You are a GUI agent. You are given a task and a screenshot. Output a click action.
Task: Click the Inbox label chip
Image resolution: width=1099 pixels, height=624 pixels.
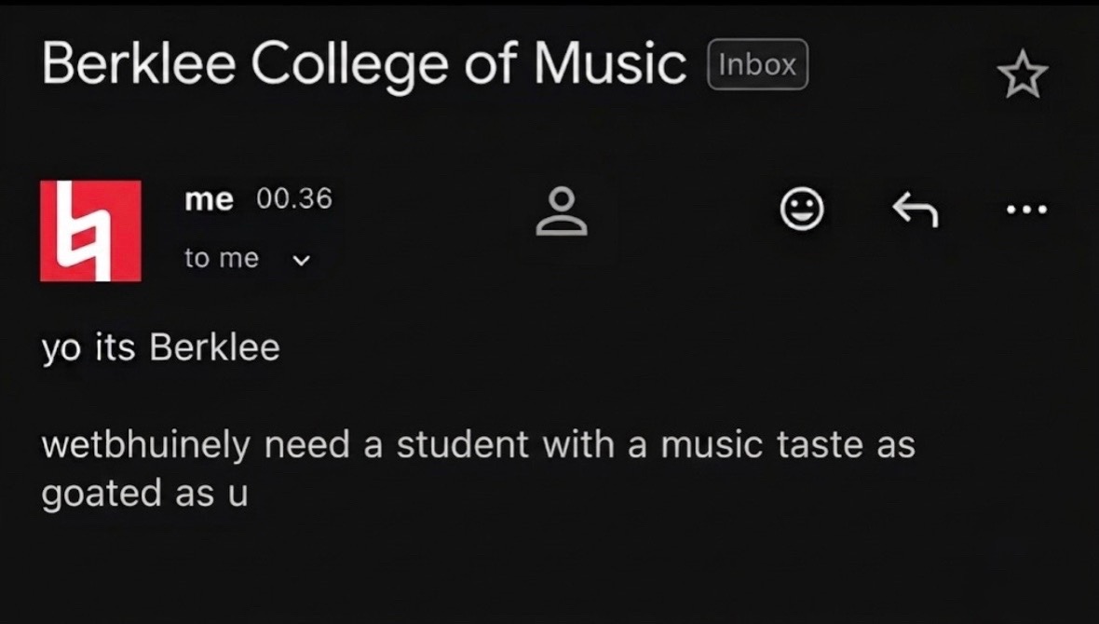[758, 64]
